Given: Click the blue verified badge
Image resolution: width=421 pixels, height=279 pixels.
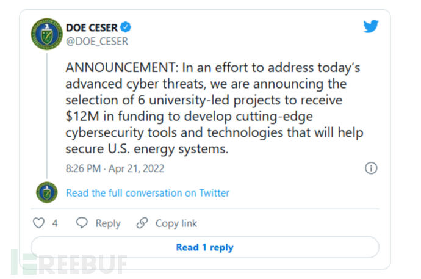Looking at the screenshot, I should point(126,27).
